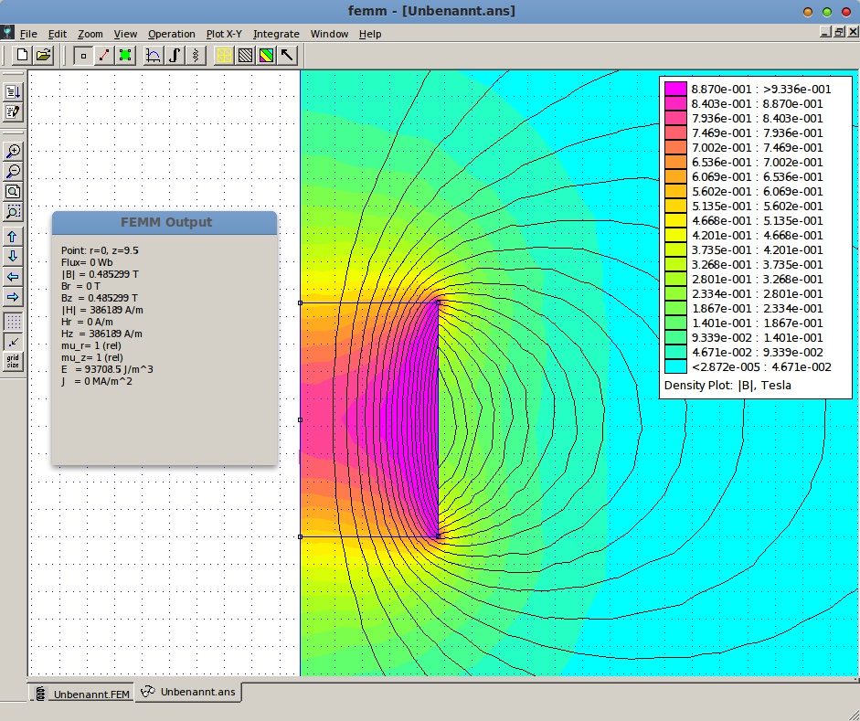Click the notepad with pencil icon
This screenshot has width=860, height=721.
coord(13,112)
